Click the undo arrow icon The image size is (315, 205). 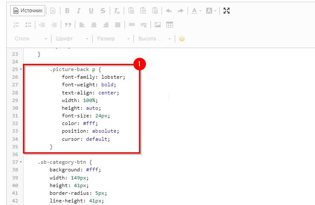tap(169, 11)
